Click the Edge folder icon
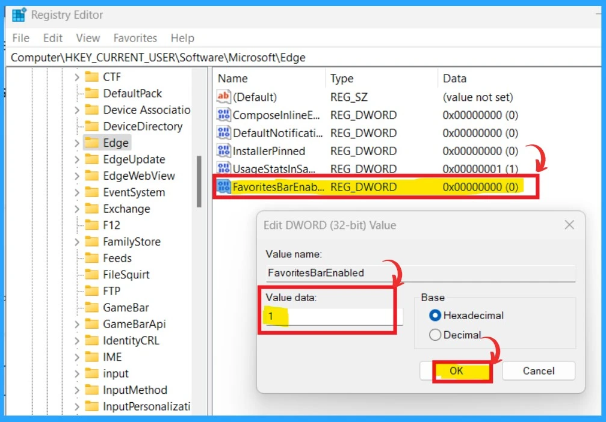Screen dimensions: 606x422 tap(91, 143)
